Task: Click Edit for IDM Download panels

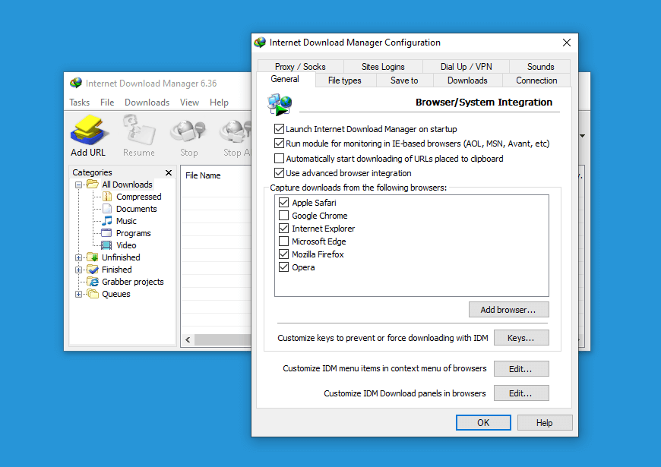Action: (x=521, y=393)
